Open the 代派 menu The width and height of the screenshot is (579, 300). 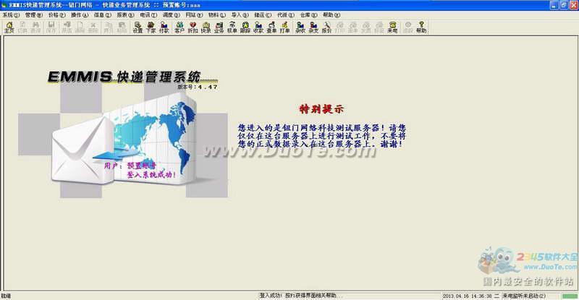[286, 15]
